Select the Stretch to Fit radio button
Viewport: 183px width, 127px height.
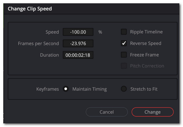[124, 89]
